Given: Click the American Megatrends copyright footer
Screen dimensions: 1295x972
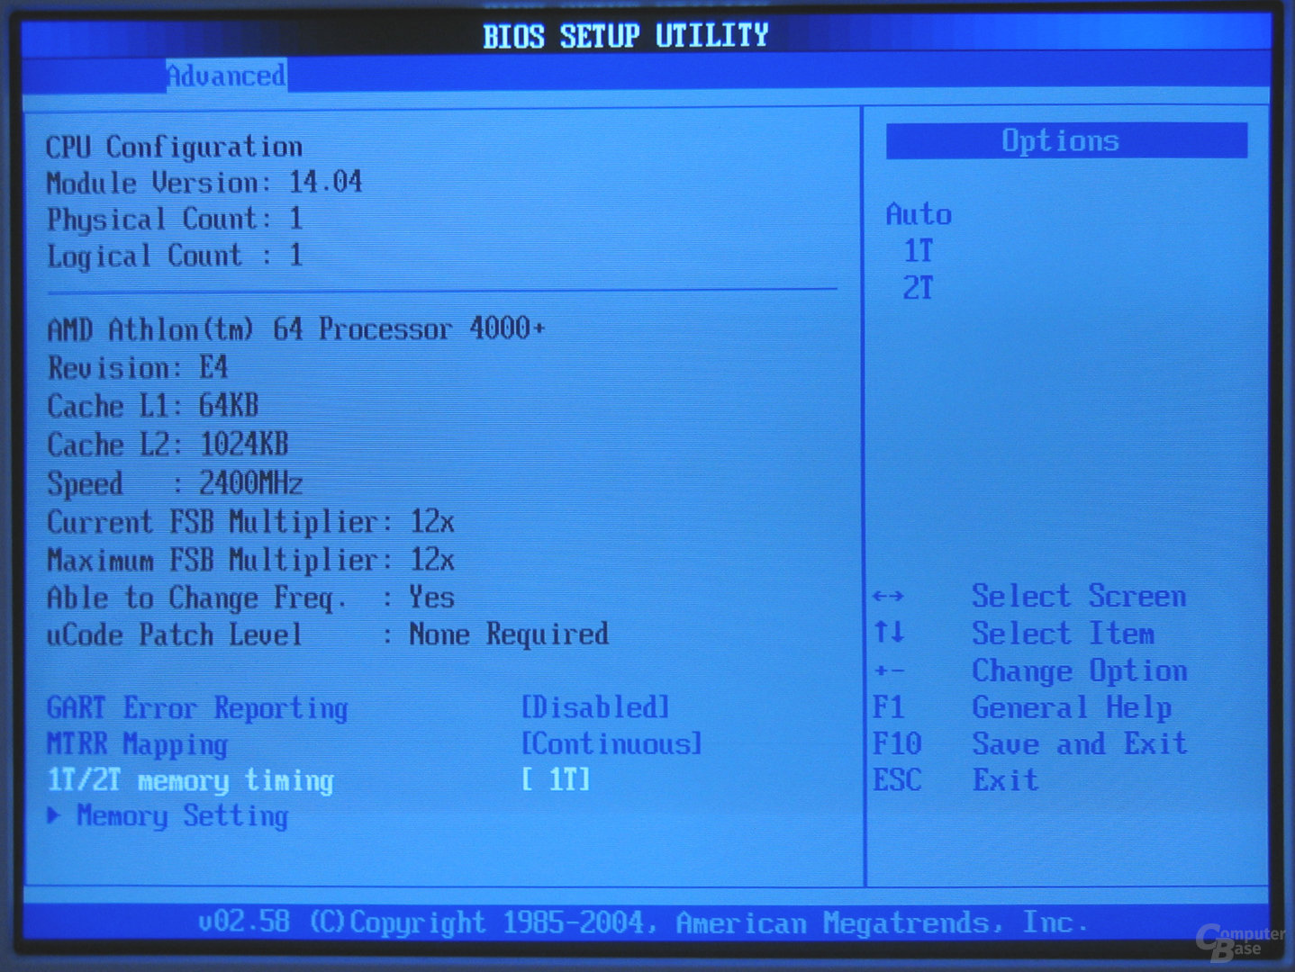Looking at the screenshot, I should tap(643, 922).
